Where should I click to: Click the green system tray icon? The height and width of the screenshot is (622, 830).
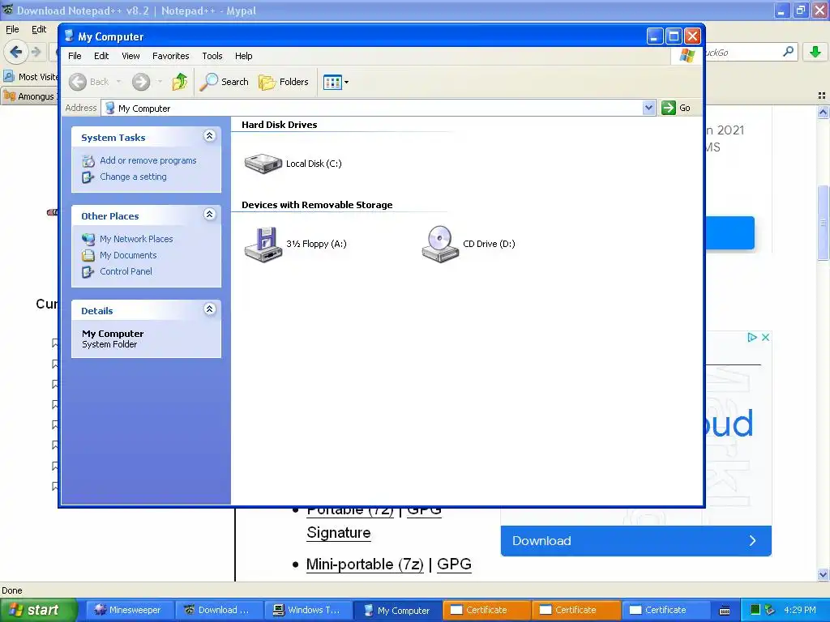click(x=755, y=611)
